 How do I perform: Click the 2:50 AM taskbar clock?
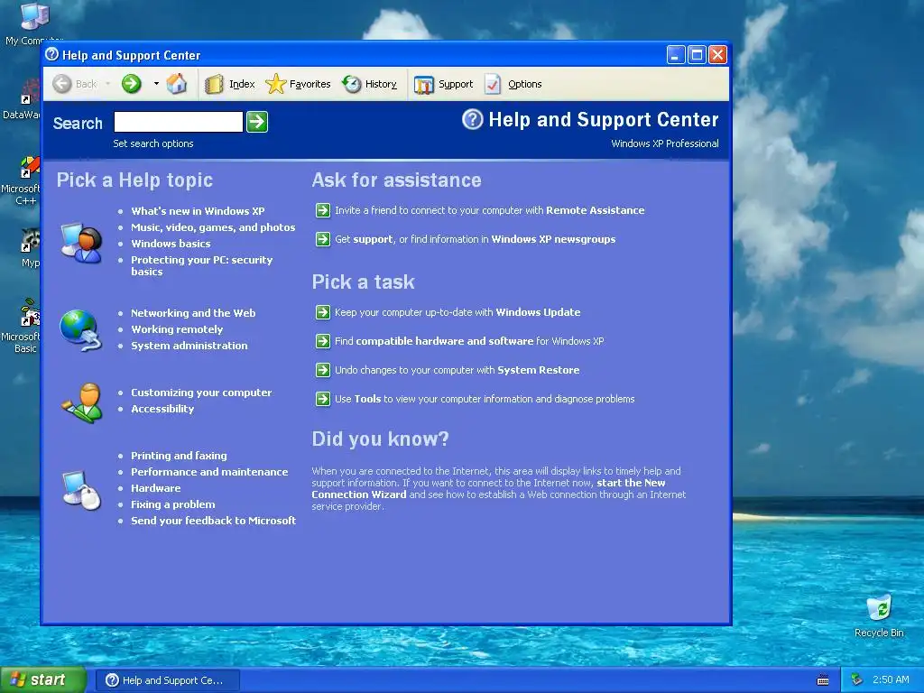(891, 680)
